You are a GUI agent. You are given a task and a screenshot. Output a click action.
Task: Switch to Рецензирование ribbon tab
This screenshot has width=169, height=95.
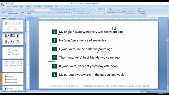tap(48, 6)
